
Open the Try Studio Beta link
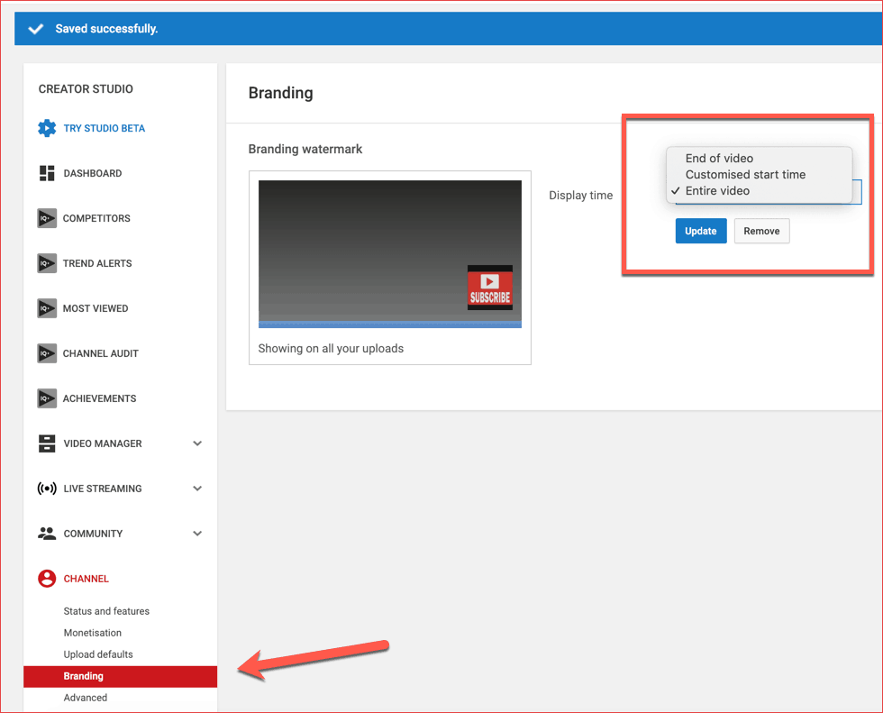(105, 128)
